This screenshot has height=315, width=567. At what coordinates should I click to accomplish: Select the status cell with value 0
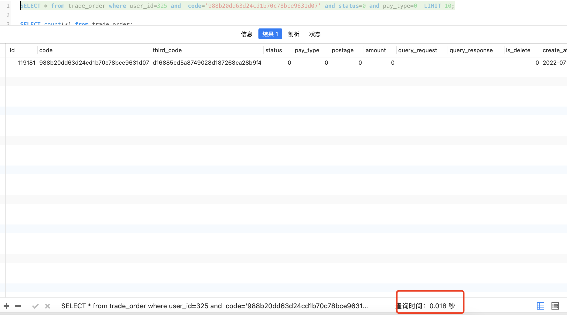pos(289,63)
